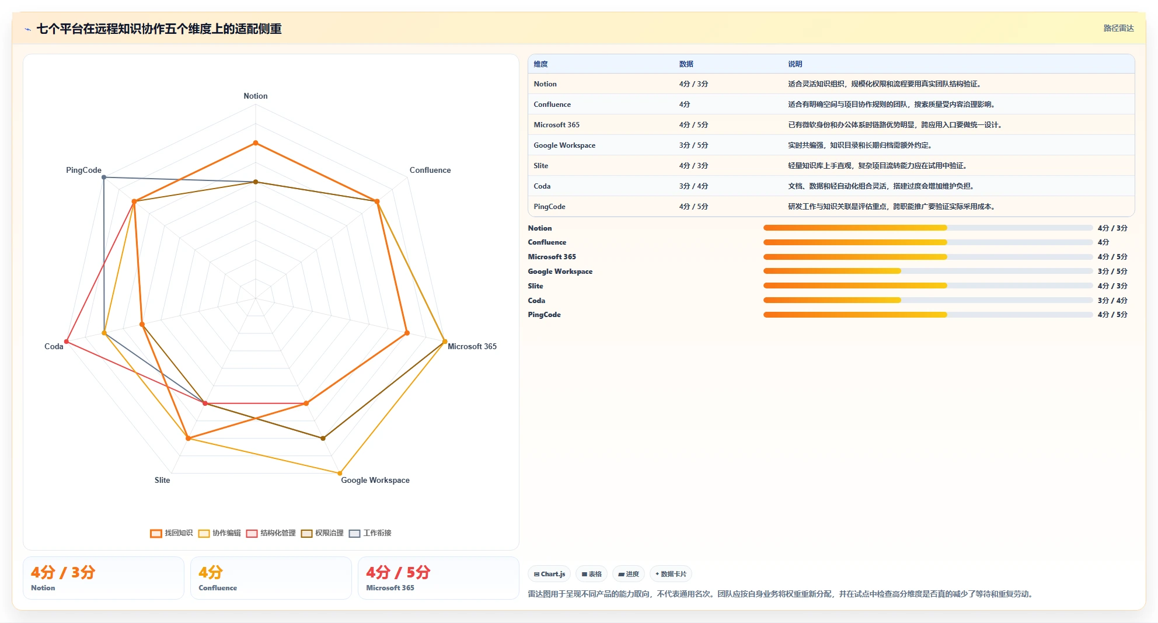Click the footnote starting 雷达图用于呈现
The height and width of the screenshot is (623, 1158).
[x=782, y=594]
